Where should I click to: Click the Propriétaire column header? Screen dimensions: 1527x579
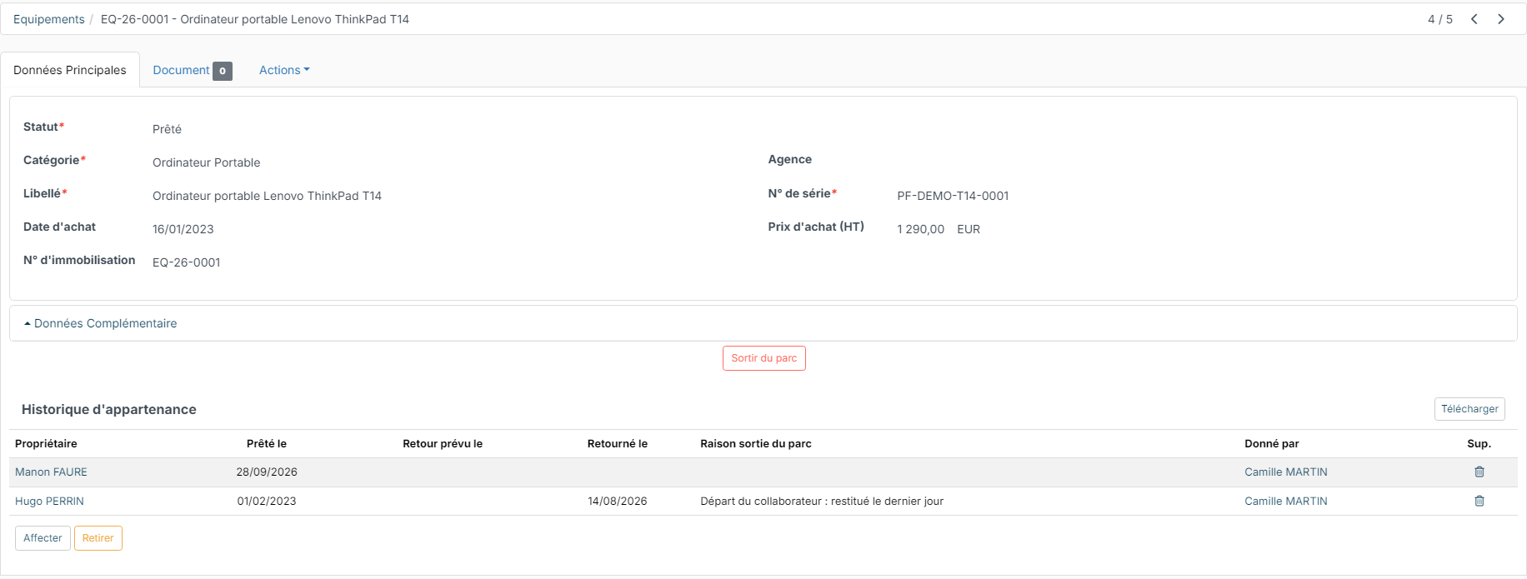[x=46, y=443]
